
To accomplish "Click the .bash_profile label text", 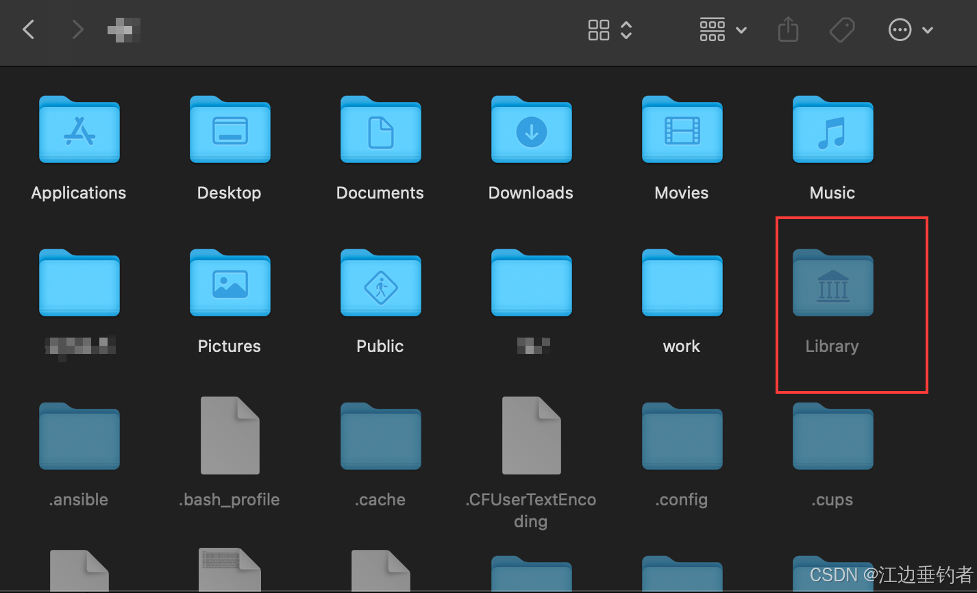I will click(230, 501).
